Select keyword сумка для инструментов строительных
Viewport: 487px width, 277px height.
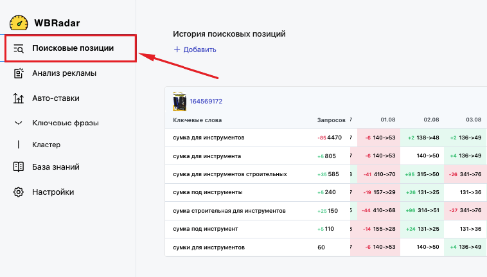point(230,174)
